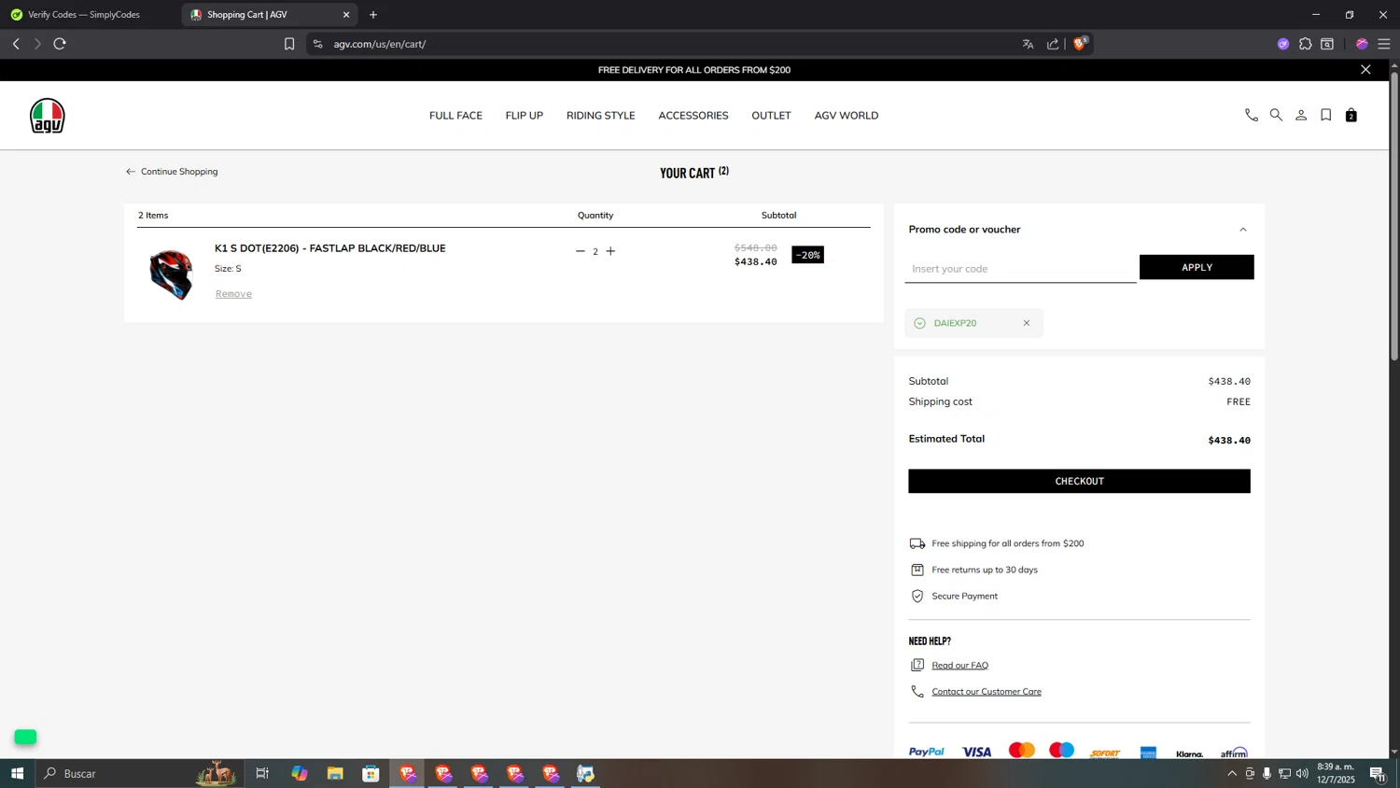1400x788 pixels.
Task: Open the notification center
Action: (1378, 774)
